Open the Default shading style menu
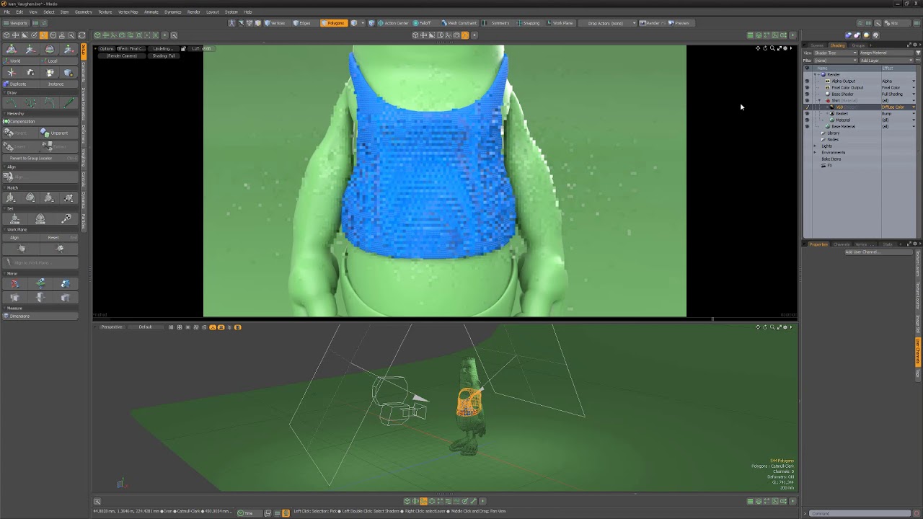The height and width of the screenshot is (519, 923). [x=145, y=327]
